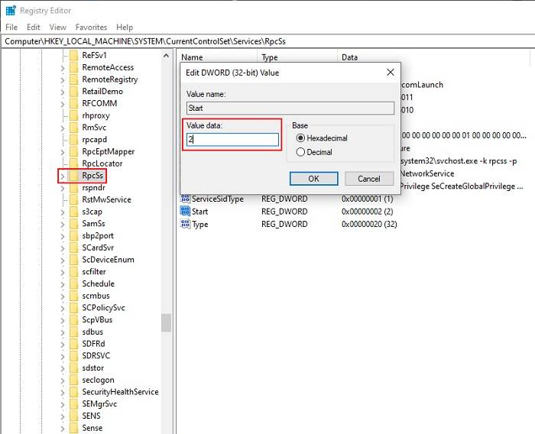535x434 pixels.
Task: Select the RpcLocator folder icon
Action: 73,164
